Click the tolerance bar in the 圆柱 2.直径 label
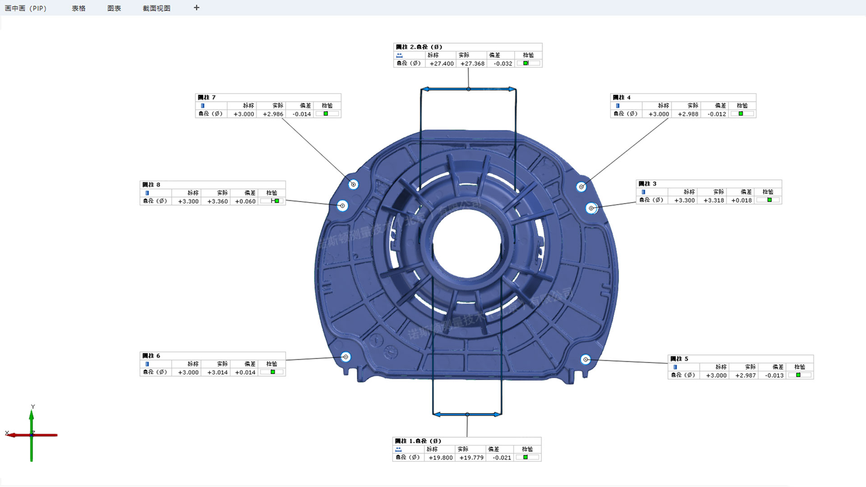The width and height of the screenshot is (866, 487). coord(529,63)
